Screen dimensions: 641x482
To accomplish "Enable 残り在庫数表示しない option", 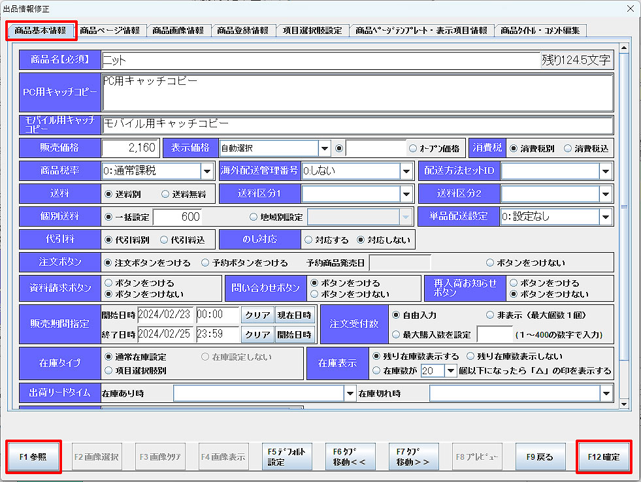I will (x=472, y=357).
